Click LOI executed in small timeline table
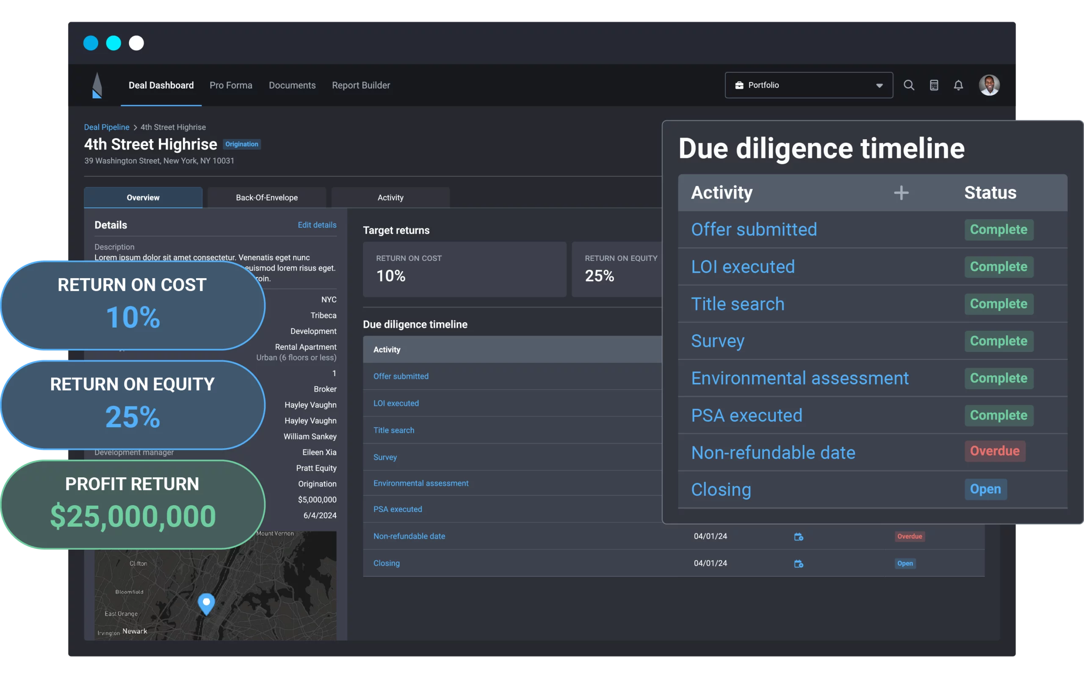This screenshot has width=1084, height=678. (396, 404)
